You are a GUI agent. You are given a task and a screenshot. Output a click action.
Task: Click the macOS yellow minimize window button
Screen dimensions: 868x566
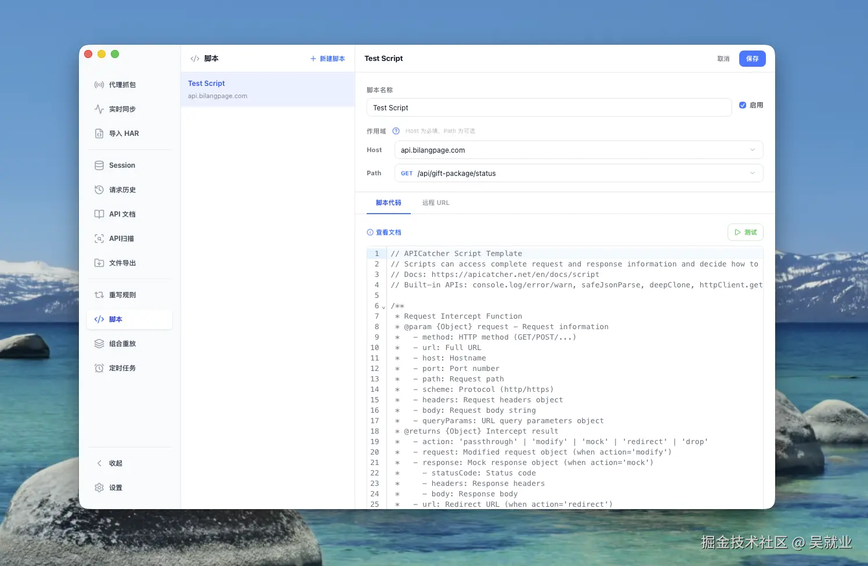pyautogui.click(x=102, y=54)
